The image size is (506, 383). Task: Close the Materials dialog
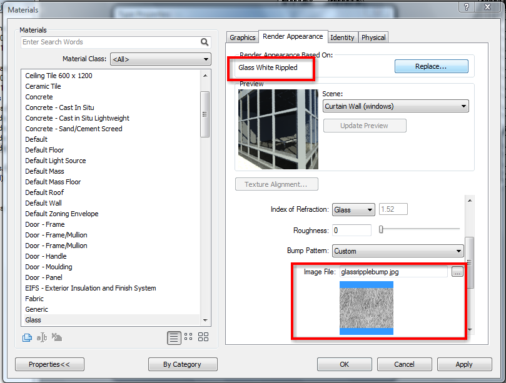coord(488,7)
